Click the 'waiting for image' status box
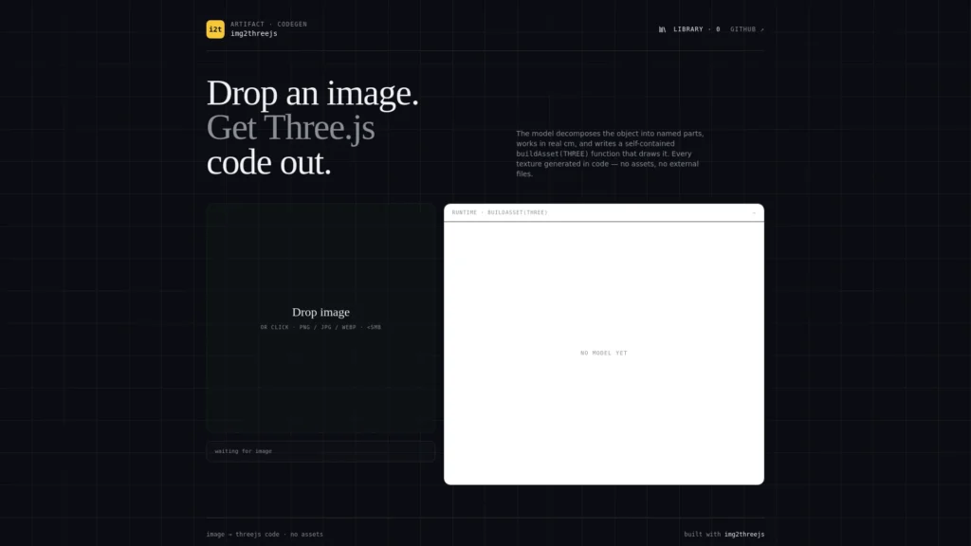The height and width of the screenshot is (546, 971). tap(321, 451)
